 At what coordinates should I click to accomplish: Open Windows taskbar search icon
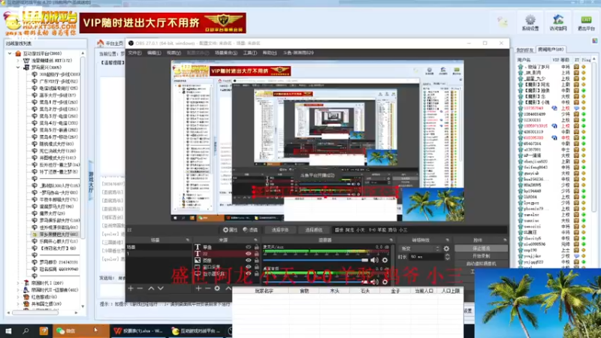[x=26, y=330]
